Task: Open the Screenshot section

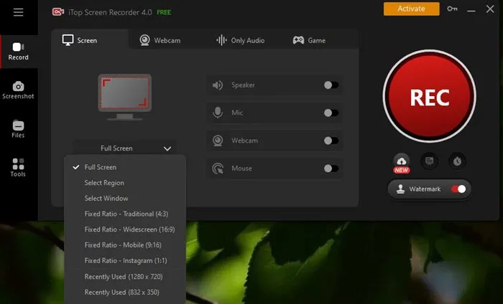Action: 18,90
